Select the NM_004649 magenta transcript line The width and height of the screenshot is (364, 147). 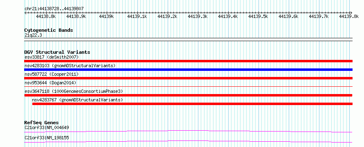pyautogui.click(x=188, y=131)
